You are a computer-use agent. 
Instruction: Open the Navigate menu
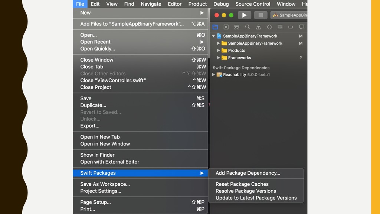151,4
